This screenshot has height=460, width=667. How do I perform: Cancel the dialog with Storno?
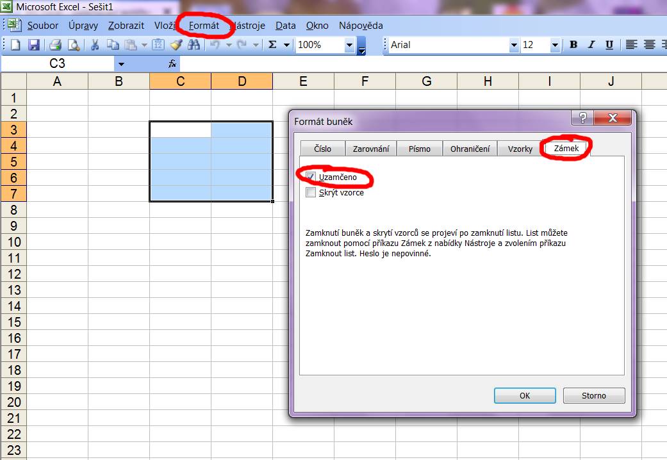pyautogui.click(x=594, y=395)
